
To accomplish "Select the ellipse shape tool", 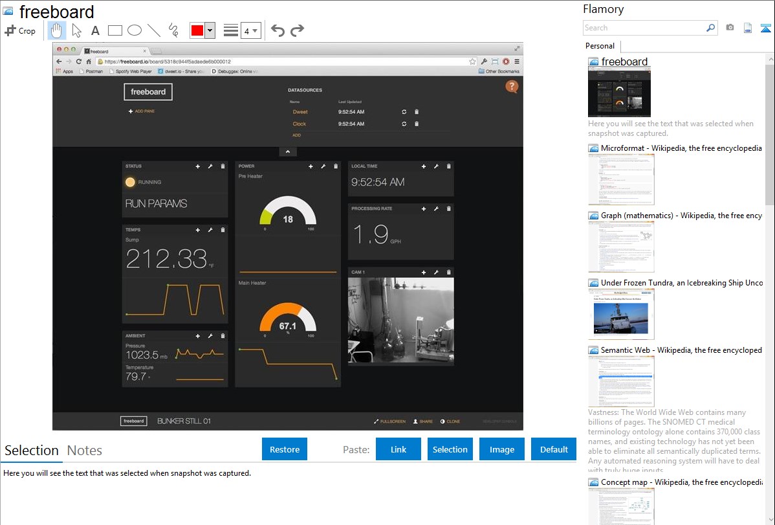I will (135, 30).
